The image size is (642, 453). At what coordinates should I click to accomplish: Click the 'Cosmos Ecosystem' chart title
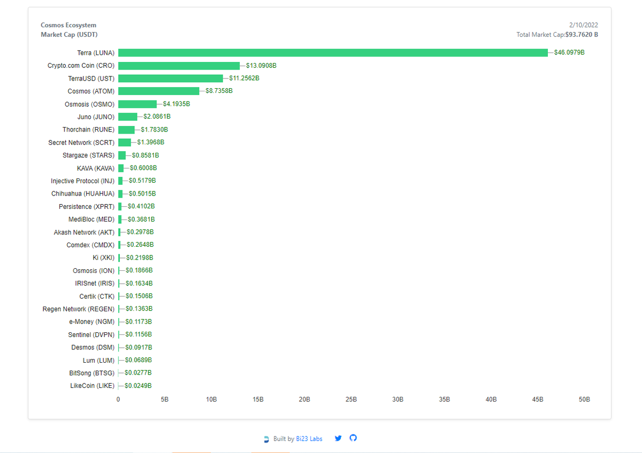click(68, 25)
